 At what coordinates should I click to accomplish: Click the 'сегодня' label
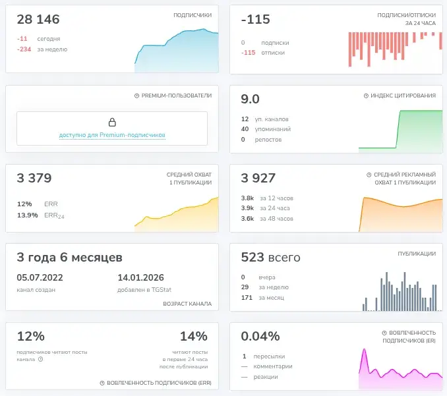click(x=49, y=39)
